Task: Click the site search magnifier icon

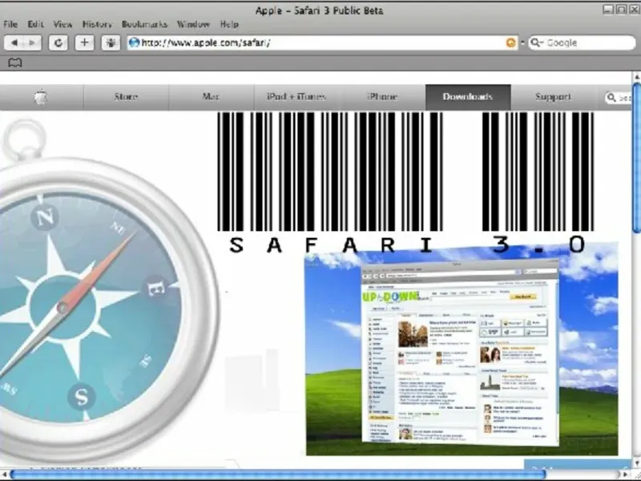Action: click(x=611, y=97)
